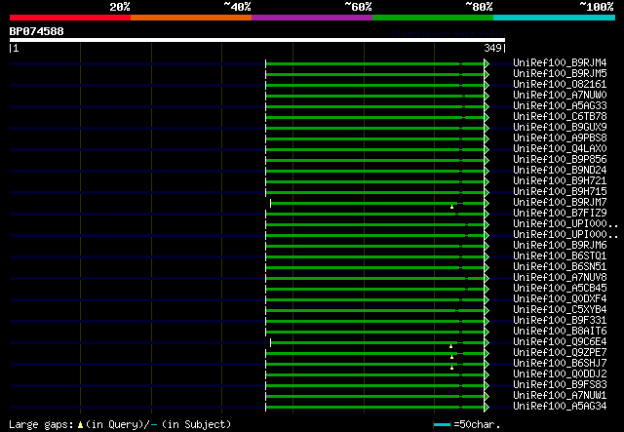Click the green alignment bar for A5AG34
Image resolution: width=624 pixels, height=432 pixels.
[x=375, y=408]
